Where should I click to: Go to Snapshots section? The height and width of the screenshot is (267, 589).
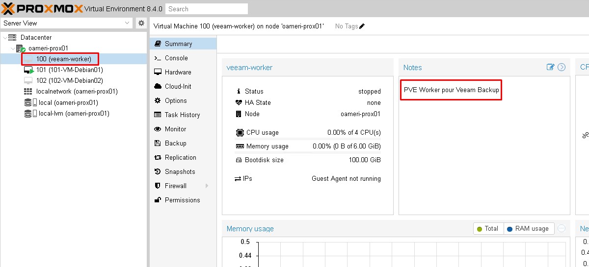(x=180, y=171)
